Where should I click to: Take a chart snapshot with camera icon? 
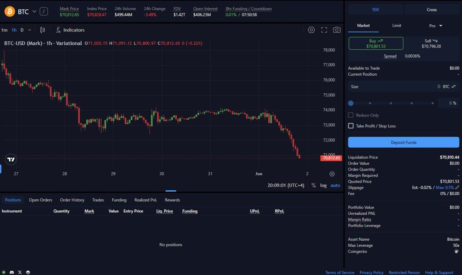pos(337,30)
